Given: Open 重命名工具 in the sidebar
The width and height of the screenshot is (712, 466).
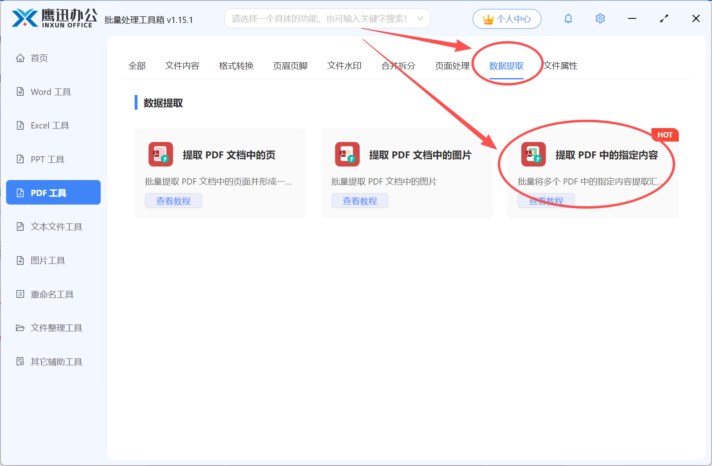Looking at the screenshot, I should pos(53,294).
